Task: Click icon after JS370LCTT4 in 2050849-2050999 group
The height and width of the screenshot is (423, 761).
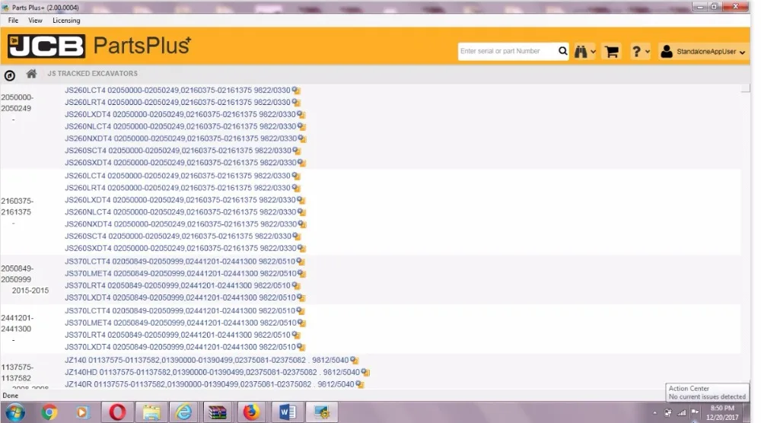Action: (x=301, y=262)
